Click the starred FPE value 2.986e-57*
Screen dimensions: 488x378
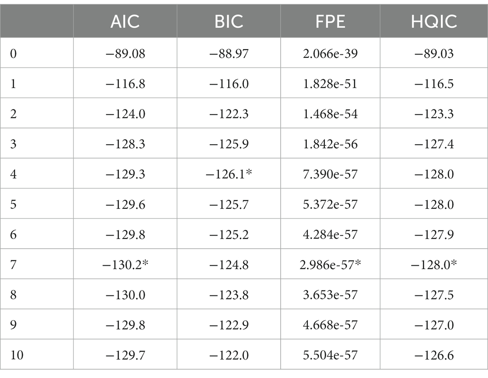(330, 265)
